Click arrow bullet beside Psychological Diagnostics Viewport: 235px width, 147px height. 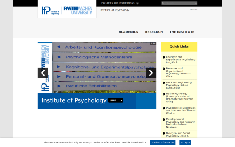[x=164, y=108]
